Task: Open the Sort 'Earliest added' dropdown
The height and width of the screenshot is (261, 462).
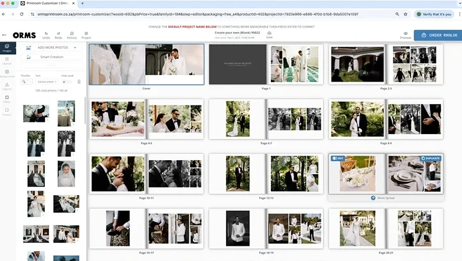Action: [47, 82]
